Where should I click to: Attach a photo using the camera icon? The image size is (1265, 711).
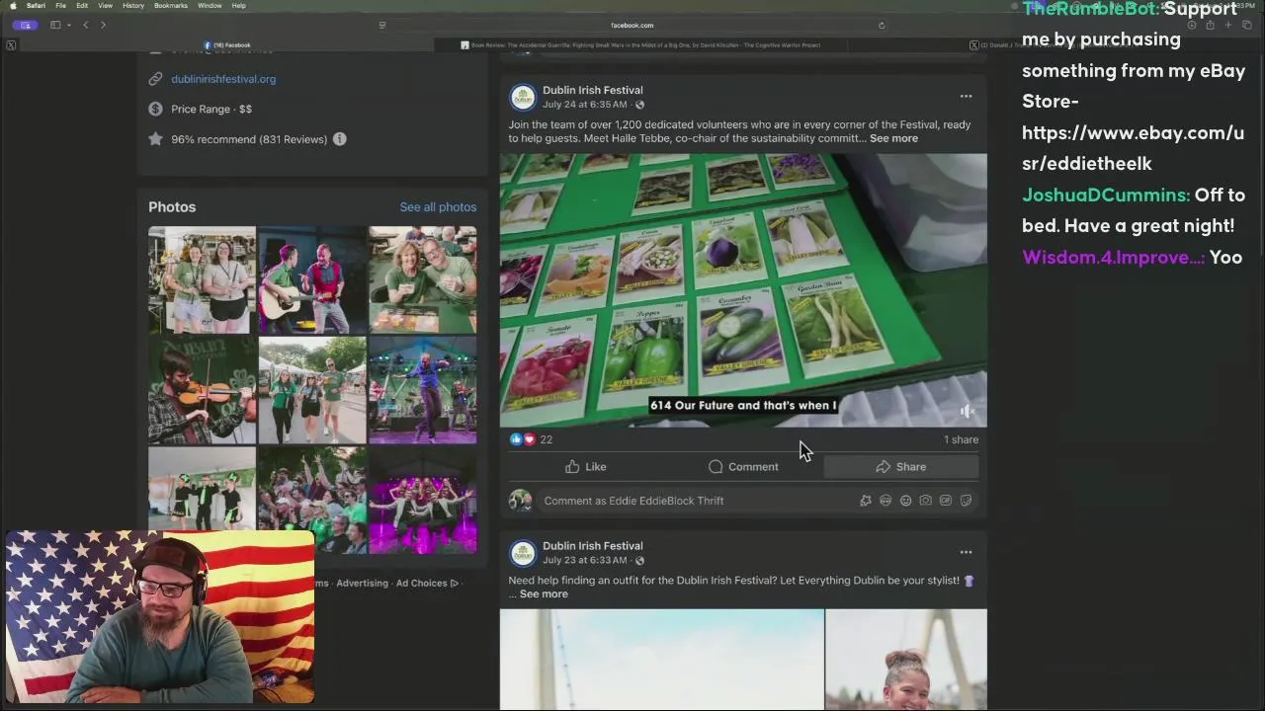(x=925, y=501)
